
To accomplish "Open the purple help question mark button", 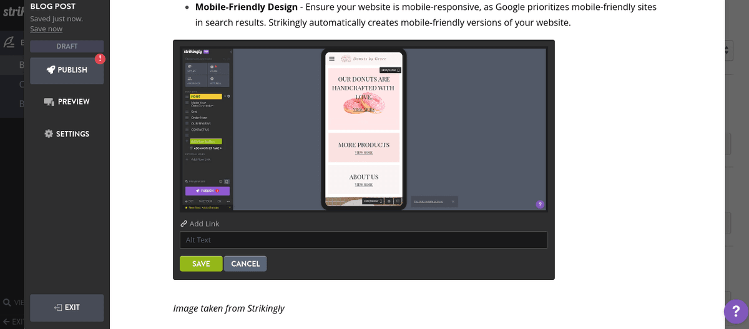I will click(736, 312).
